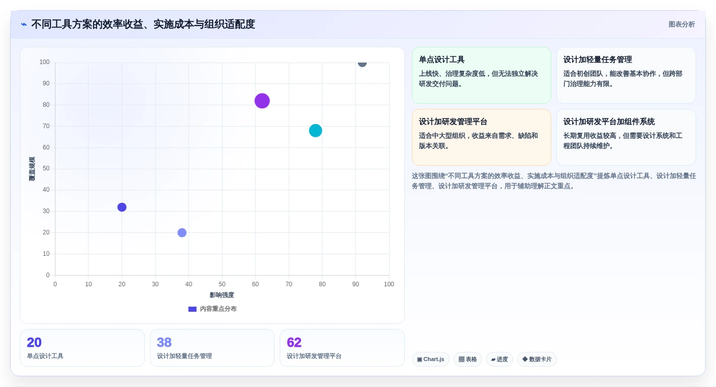Select the stat card showing 20
Viewport: 716px width, 387px height.
pyautogui.click(x=82, y=348)
